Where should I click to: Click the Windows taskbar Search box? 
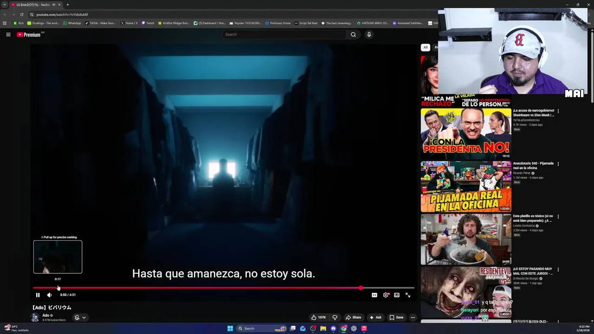(262, 328)
